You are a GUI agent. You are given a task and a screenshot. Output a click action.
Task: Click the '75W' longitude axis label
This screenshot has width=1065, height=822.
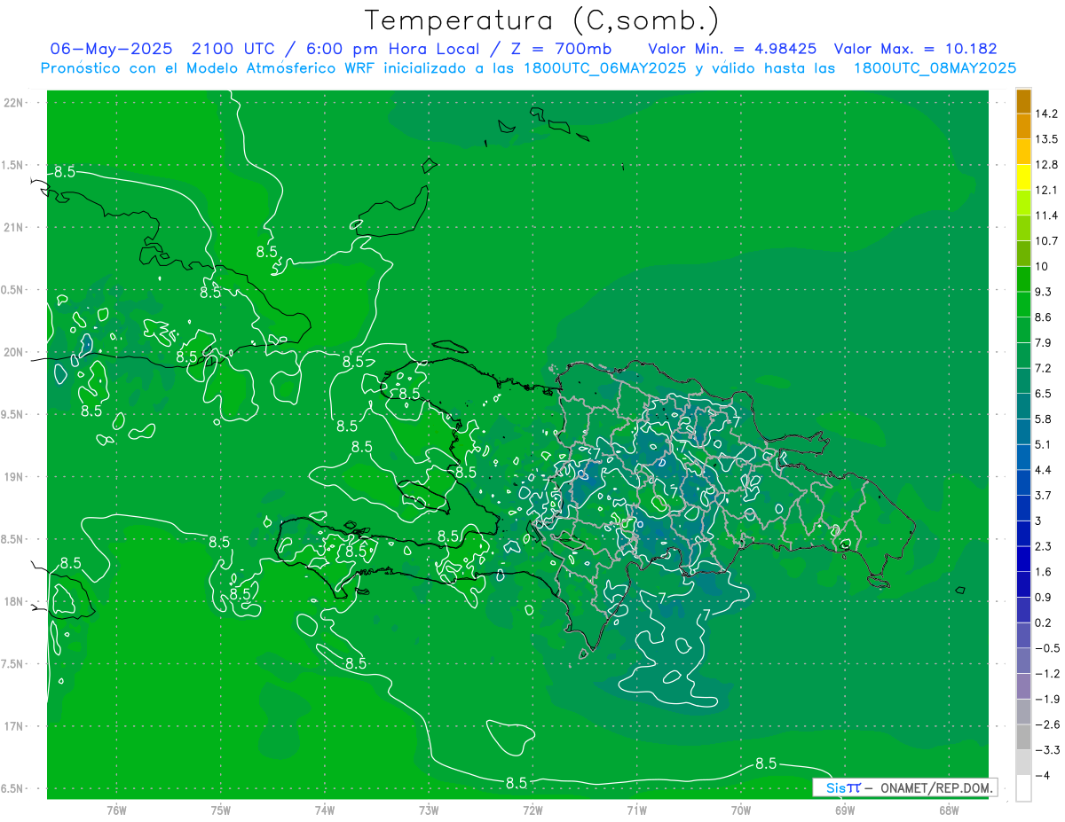[x=221, y=810]
